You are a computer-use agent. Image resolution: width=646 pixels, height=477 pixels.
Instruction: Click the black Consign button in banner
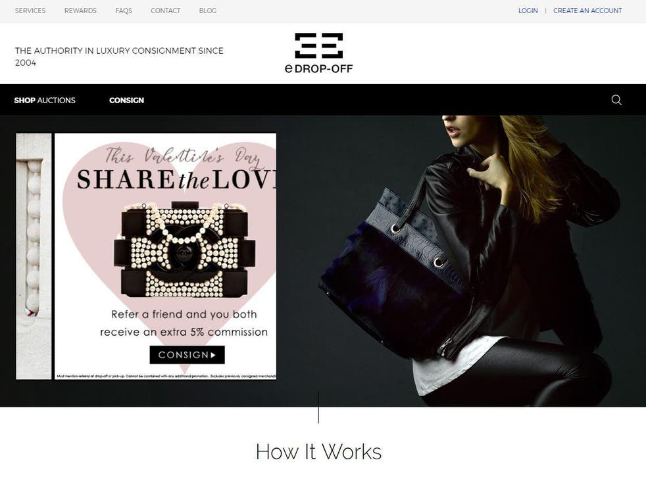point(187,355)
